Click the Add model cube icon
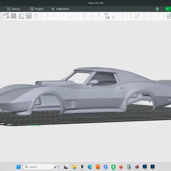The image size is (171, 171). coord(6,16)
